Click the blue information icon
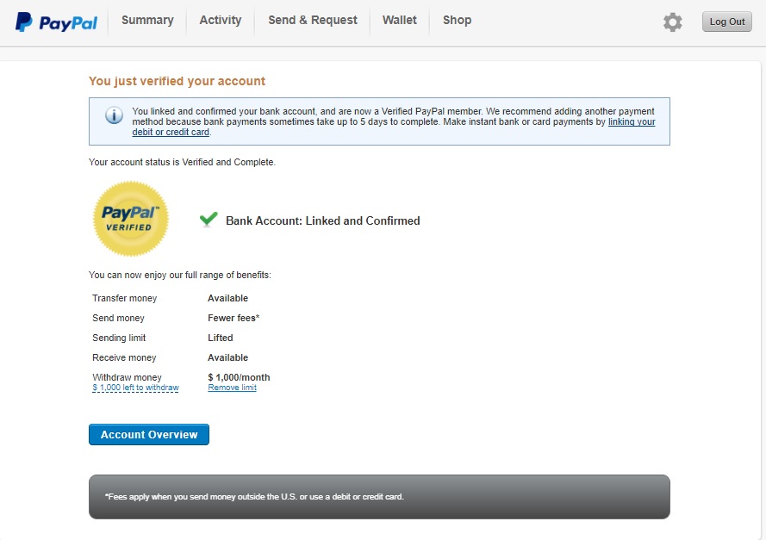 coord(114,115)
